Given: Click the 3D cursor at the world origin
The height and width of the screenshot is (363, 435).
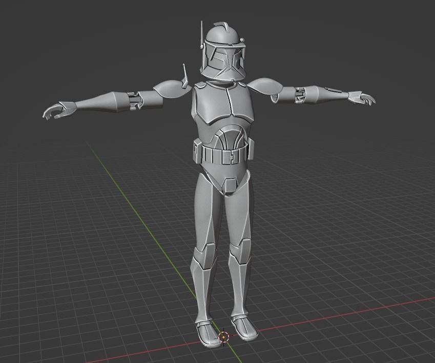Looking at the screenshot, I should (x=223, y=337).
